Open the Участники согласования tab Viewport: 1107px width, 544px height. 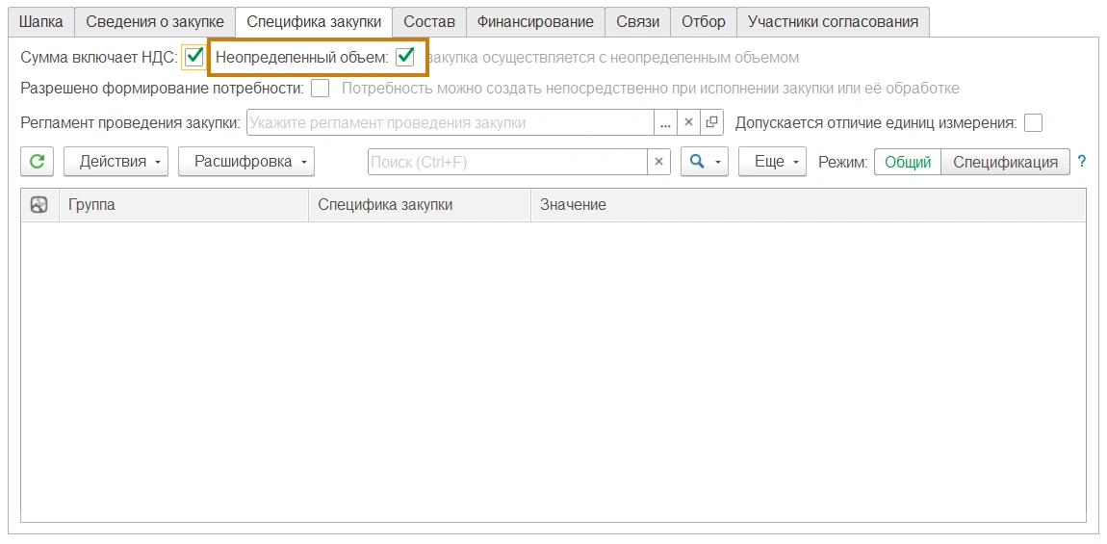tap(833, 22)
